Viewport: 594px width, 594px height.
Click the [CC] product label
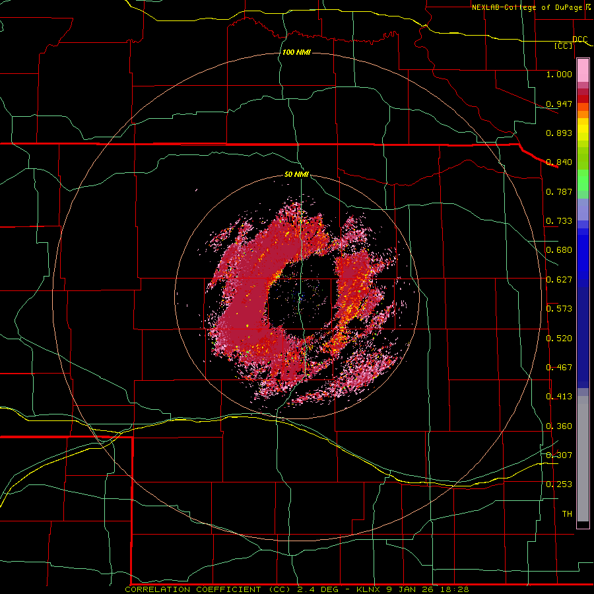click(564, 46)
